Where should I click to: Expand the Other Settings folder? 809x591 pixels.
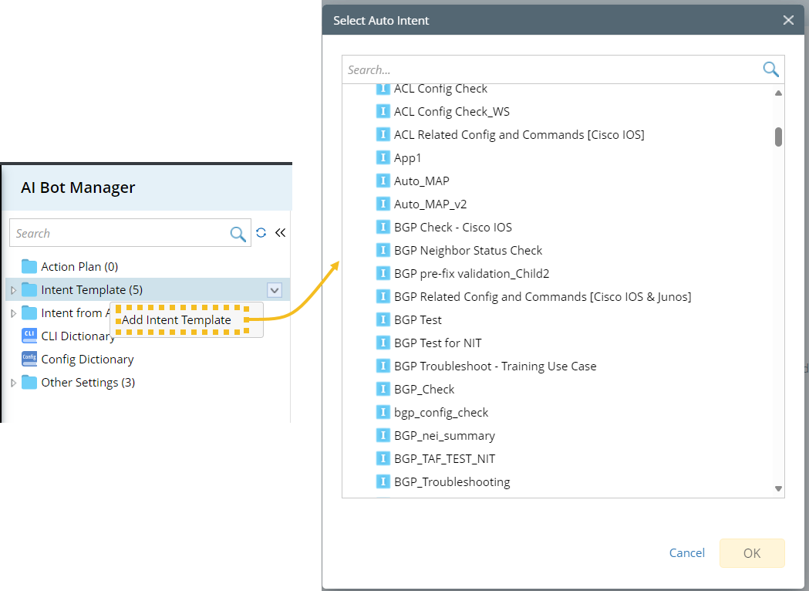pyautogui.click(x=13, y=383)
